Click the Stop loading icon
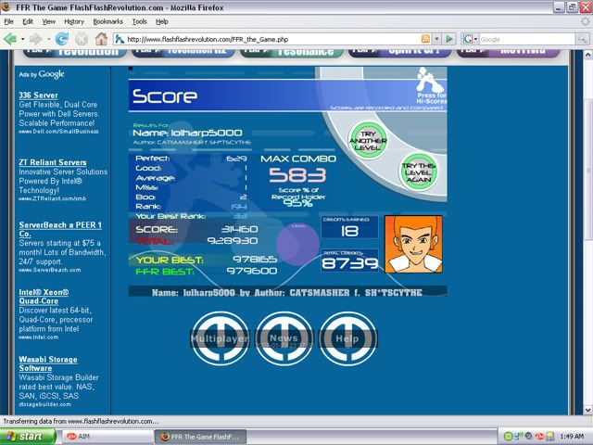Screen dimensions: 593x445 (82, 39)
